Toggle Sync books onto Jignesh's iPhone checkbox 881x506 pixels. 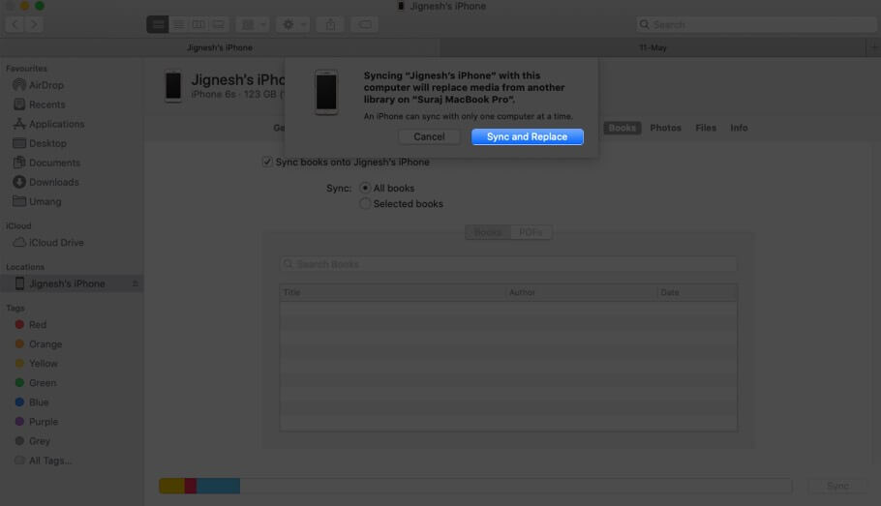(267, 162)
